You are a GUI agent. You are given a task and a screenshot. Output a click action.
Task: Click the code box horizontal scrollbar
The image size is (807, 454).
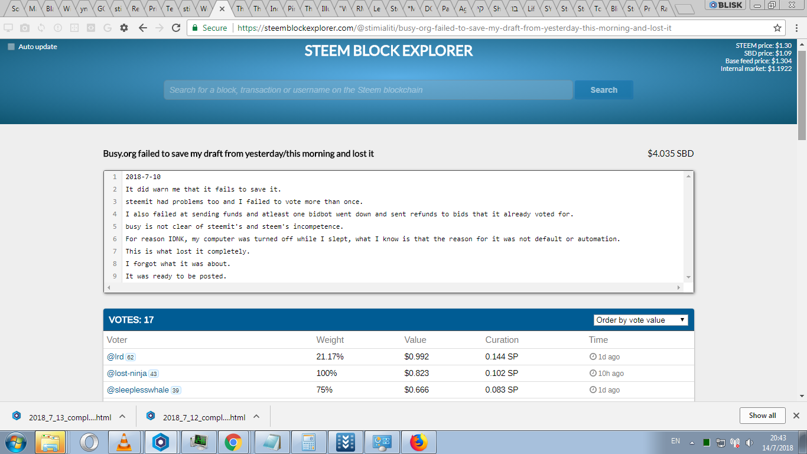pos(393,287)
